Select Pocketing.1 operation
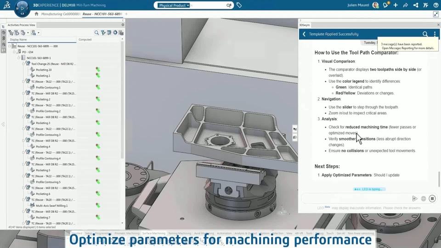This screenshot has width=441, height=248. click(x=43, y=76)
